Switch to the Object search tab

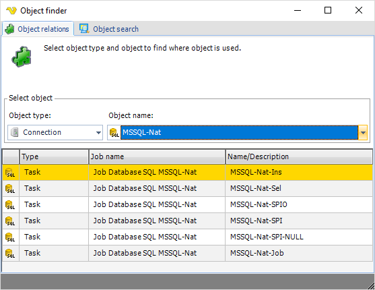[109, 29]
